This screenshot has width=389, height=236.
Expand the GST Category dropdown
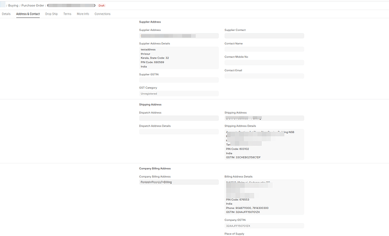pyautogui.click(x=179, y=93)
